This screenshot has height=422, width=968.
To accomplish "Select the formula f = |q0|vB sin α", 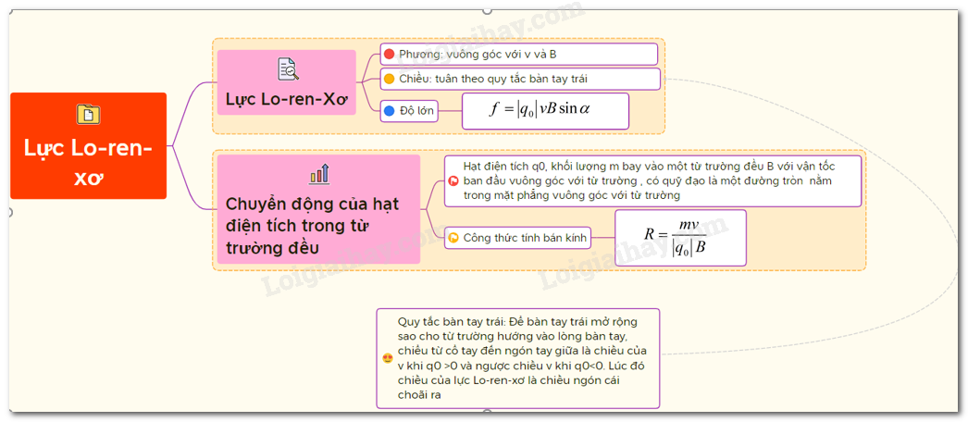I will [545, 111].
